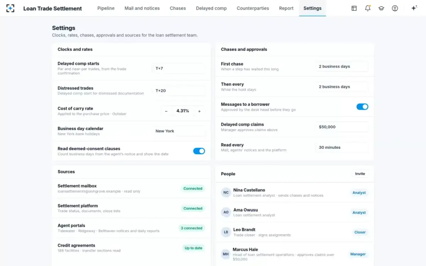Click Ama Owusu's name
The height and width of the screenshot is (266, 426).
pos(245,210)
